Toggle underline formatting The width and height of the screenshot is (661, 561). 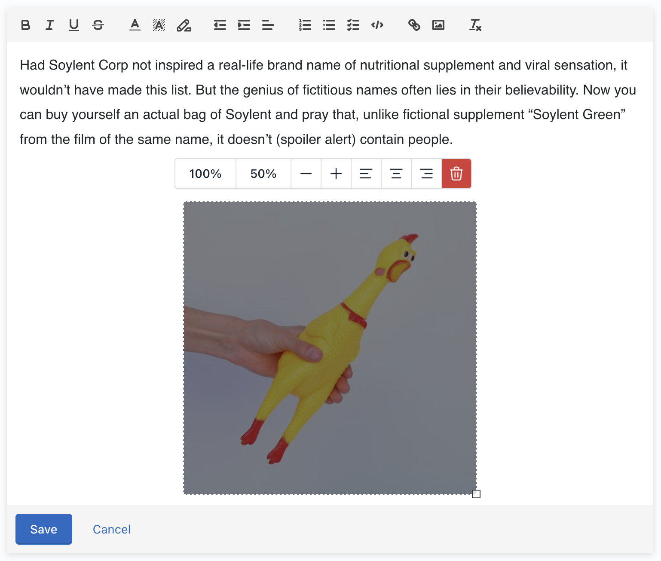(x=74, y=25)
